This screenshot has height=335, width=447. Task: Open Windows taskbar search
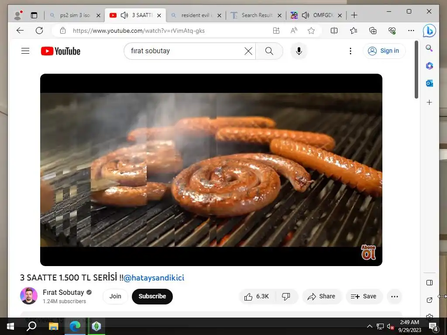point(31,326)
